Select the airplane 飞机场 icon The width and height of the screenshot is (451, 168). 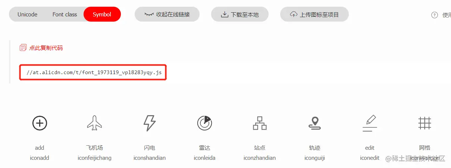[94, 123]
